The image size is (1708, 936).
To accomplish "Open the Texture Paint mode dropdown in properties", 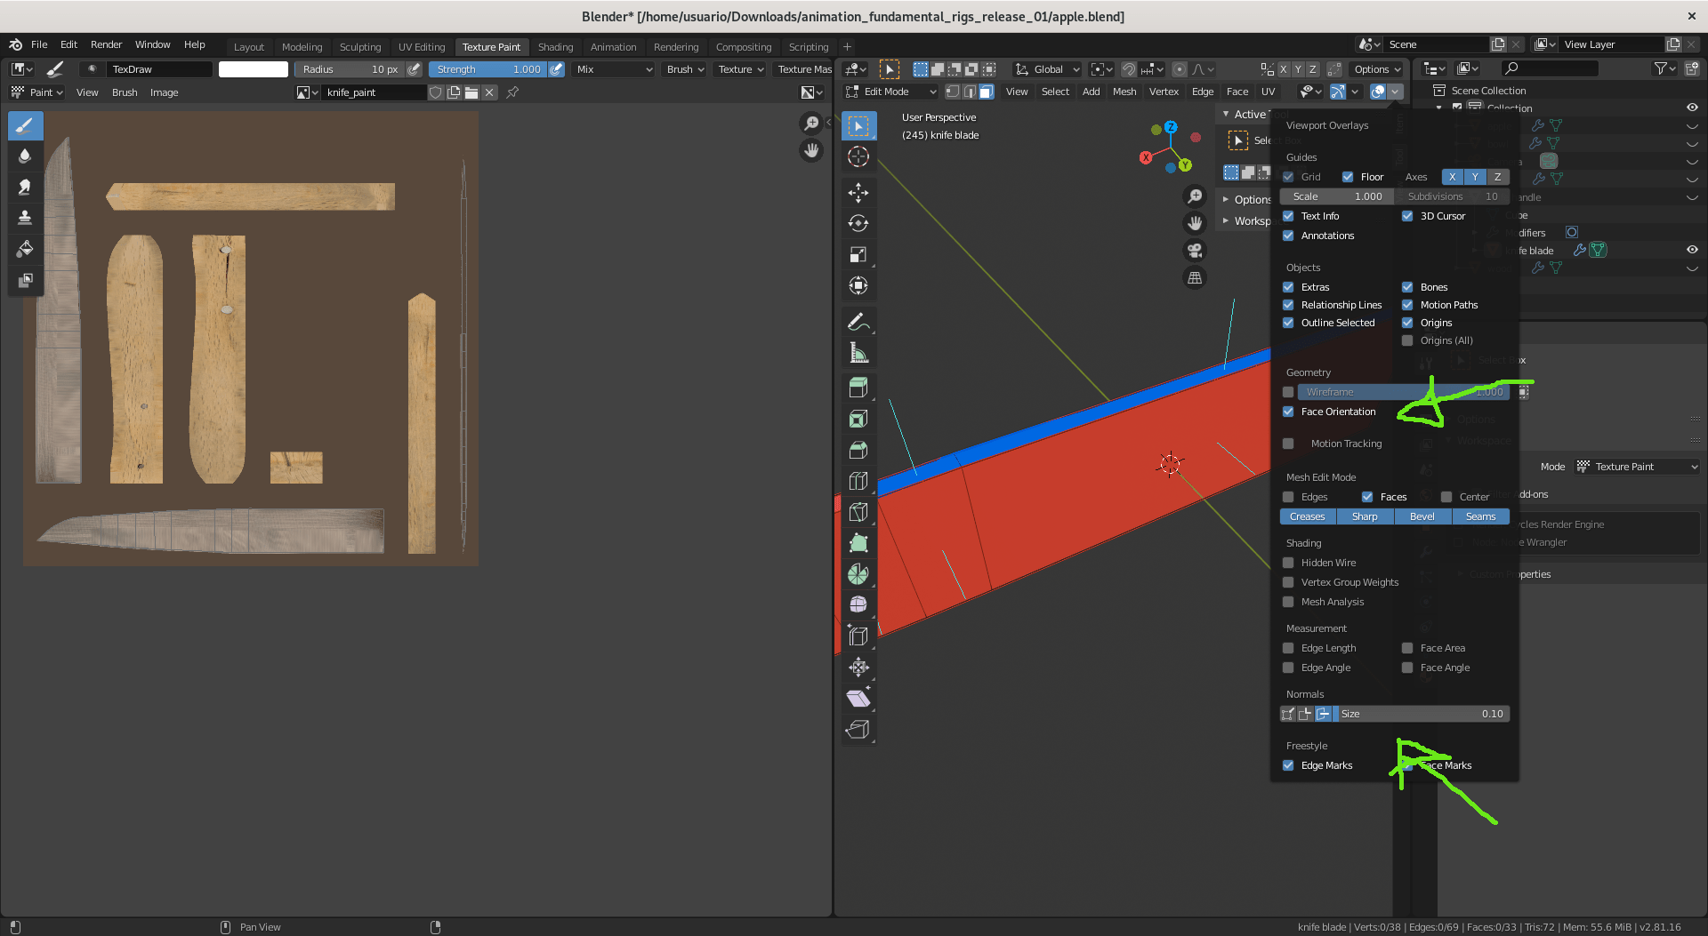I will coord(1636,466).
